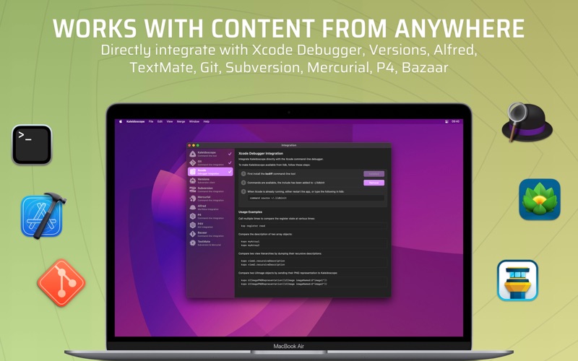
Task: Select the Xcode debugger integration sidebar icon
Action: click(x=192, y=172)
